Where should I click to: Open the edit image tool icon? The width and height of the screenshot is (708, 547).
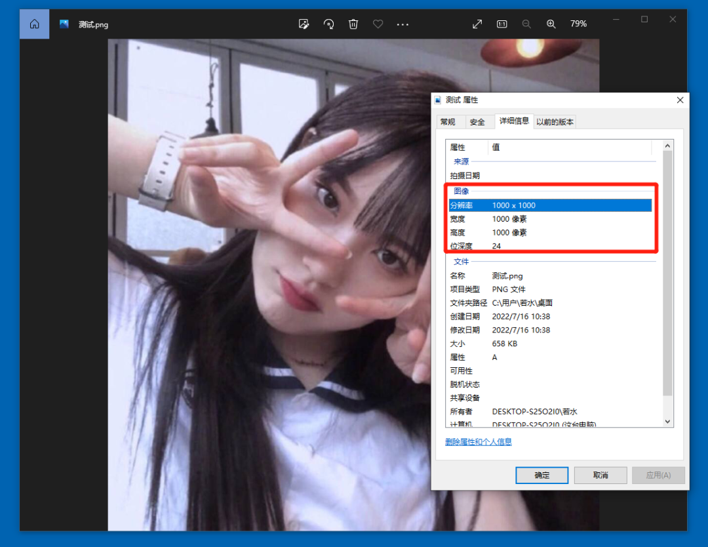click(x=304, y=24)
